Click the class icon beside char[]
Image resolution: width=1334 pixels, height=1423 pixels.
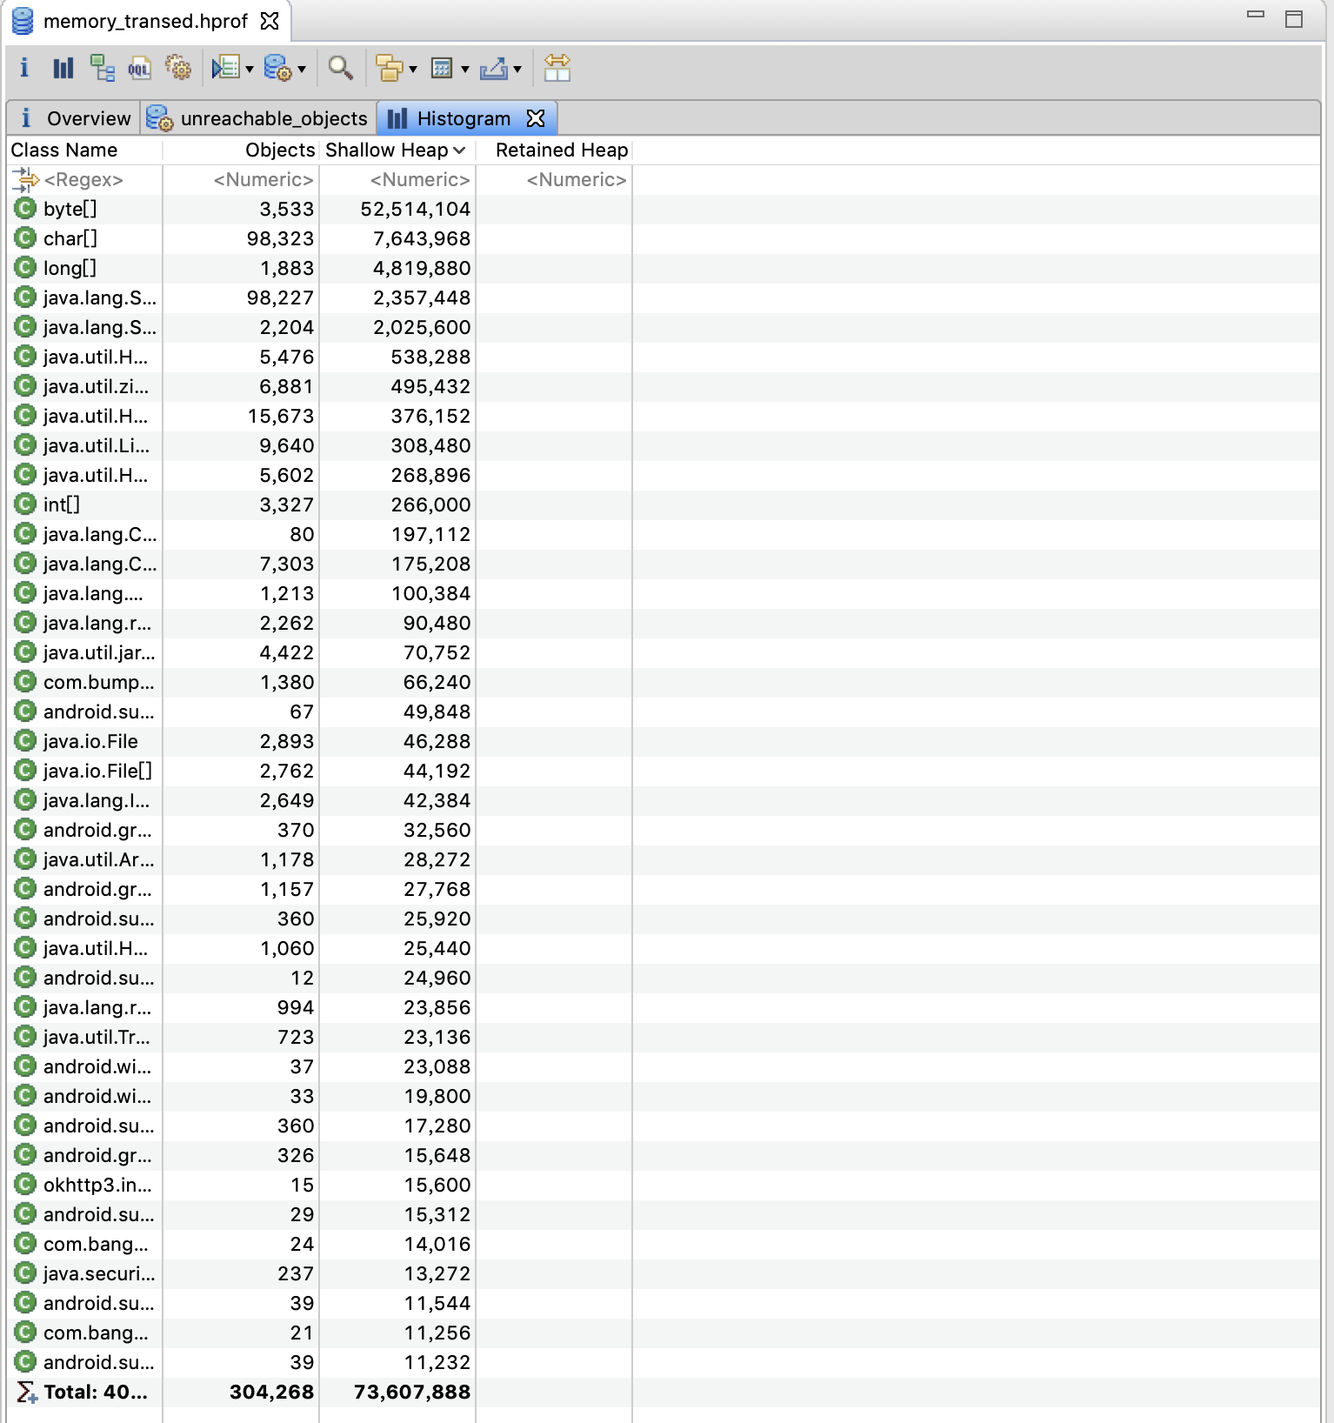point(25,238)
